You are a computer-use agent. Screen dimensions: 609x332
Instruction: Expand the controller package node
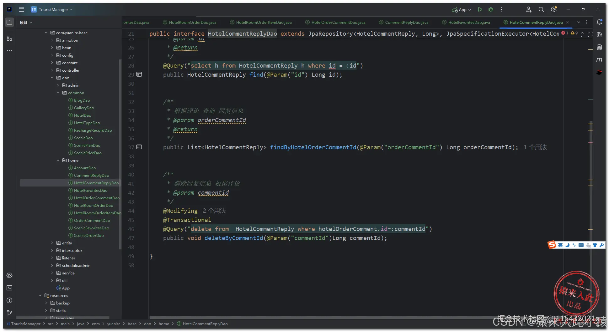[x=52, y=70]
